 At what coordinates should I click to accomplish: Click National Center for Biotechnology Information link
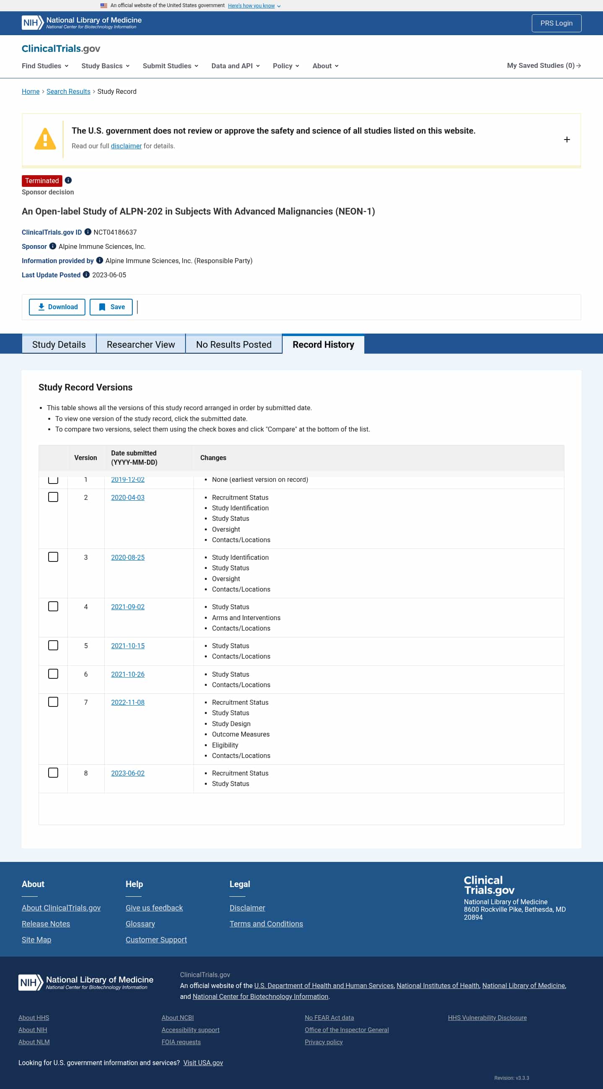click(x=260, y=996)
